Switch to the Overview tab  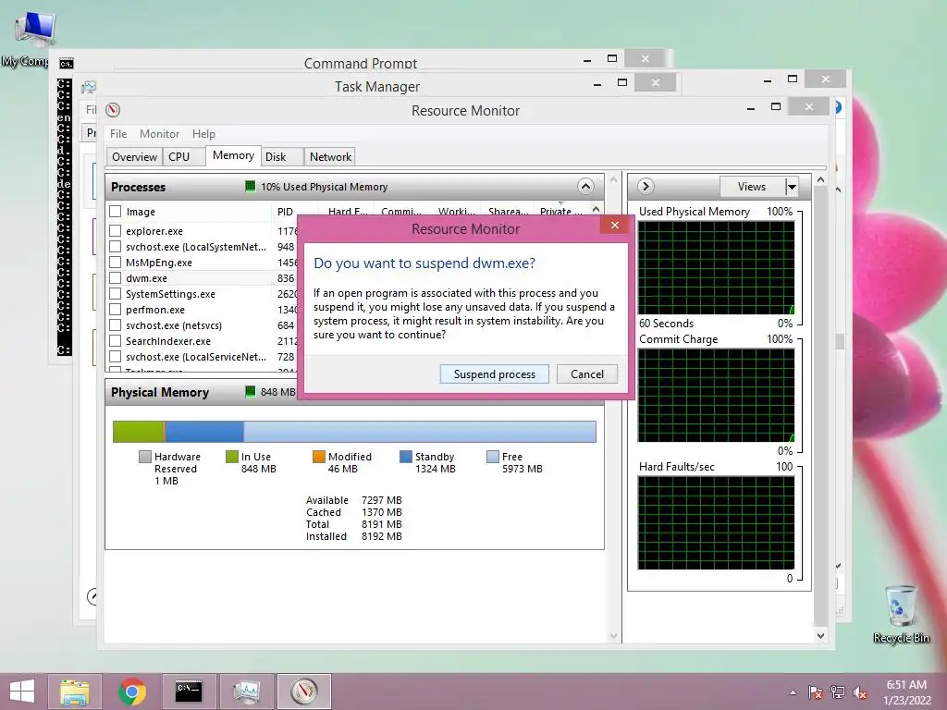pos(134,157)
